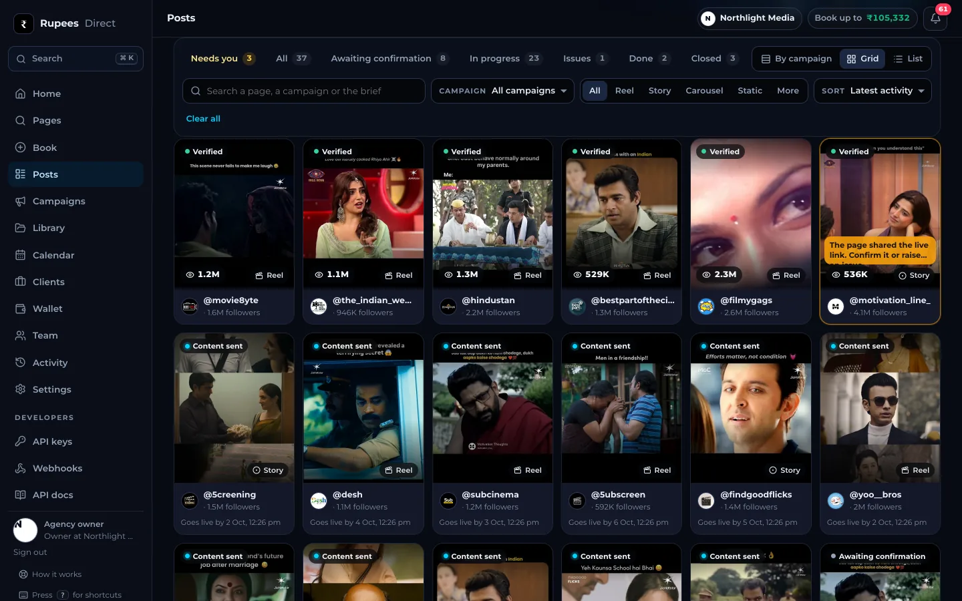Open the Calendar section
Viewport: 962px width, 601px height.
[x=75, y=255]
